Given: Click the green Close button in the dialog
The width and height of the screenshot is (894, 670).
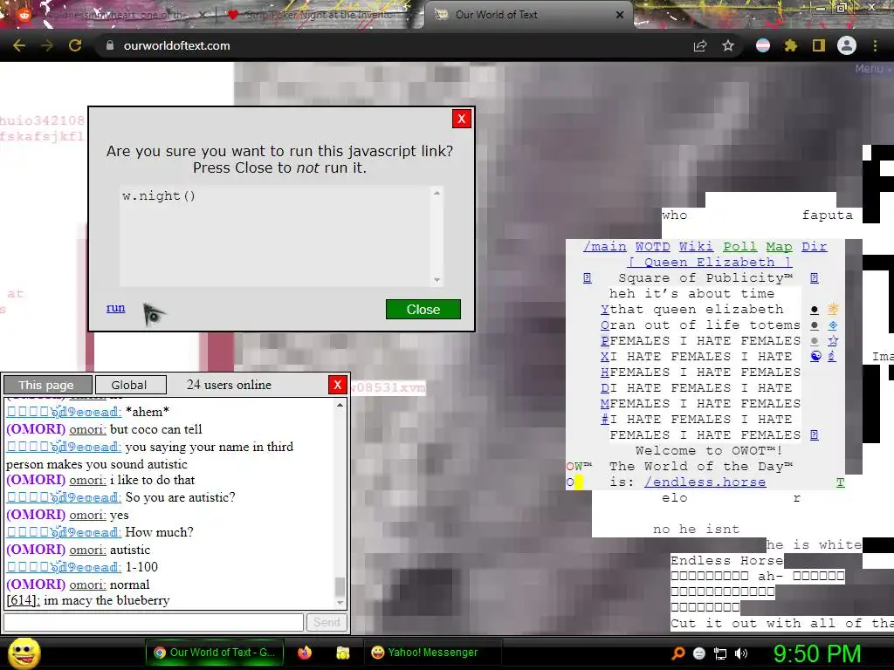Looking at the screenshot, I should click(423, 310).
